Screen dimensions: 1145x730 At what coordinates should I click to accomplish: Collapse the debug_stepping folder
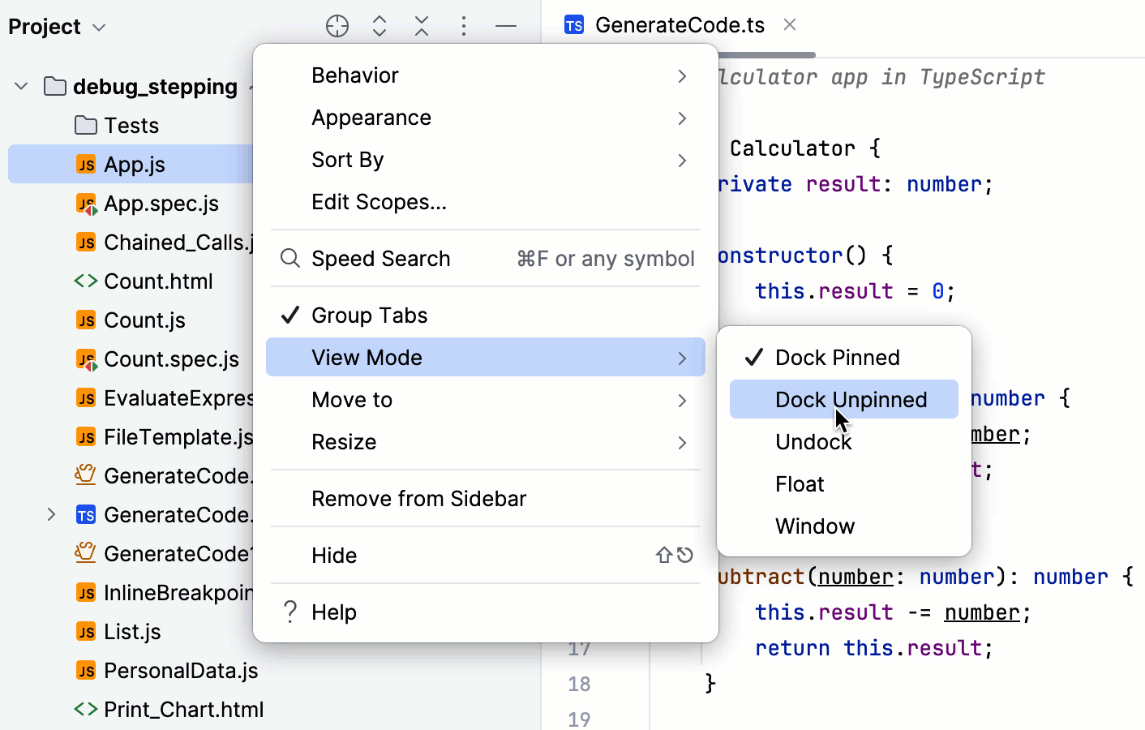20,86
